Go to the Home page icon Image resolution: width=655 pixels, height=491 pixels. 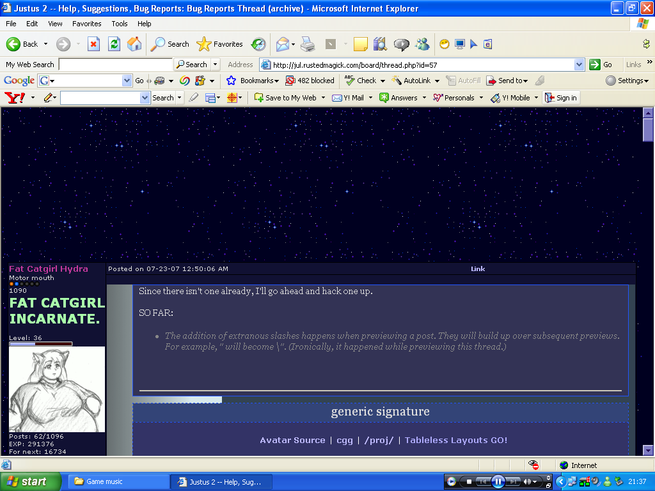pos(134,44)
